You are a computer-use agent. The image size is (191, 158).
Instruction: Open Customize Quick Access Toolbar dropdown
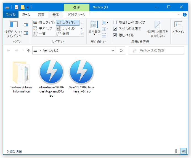pos(28,7)
